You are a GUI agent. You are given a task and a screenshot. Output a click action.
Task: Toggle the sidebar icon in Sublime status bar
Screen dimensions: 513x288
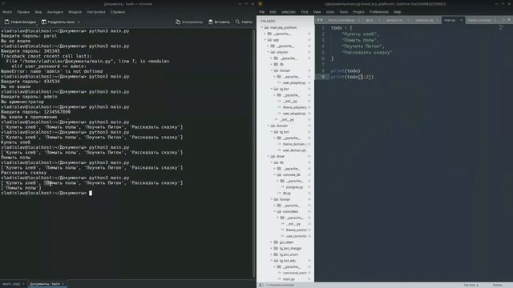(261, 285)
